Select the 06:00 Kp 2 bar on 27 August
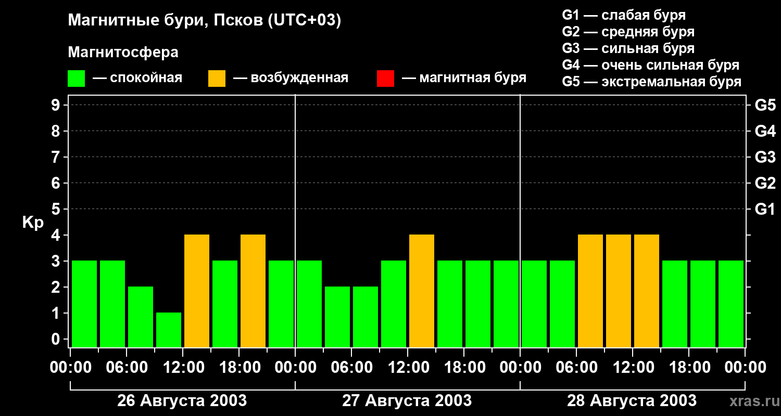Viewport: 781px width, 416px height. [366, 317]
